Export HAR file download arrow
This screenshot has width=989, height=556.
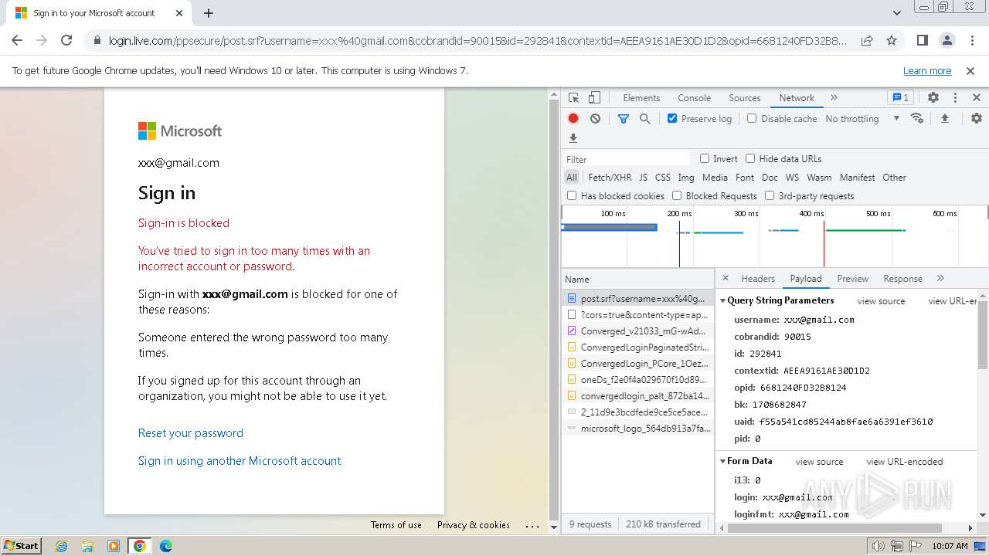[573, 138]
